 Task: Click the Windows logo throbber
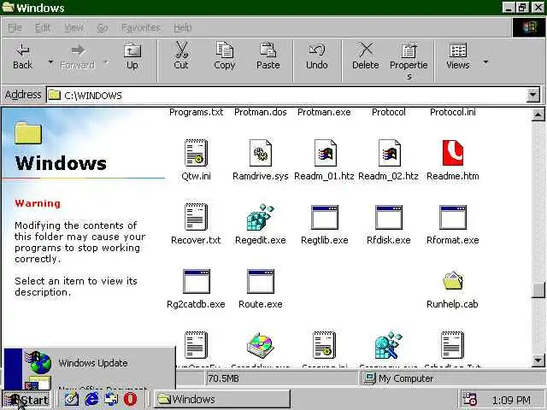point(529,27)
